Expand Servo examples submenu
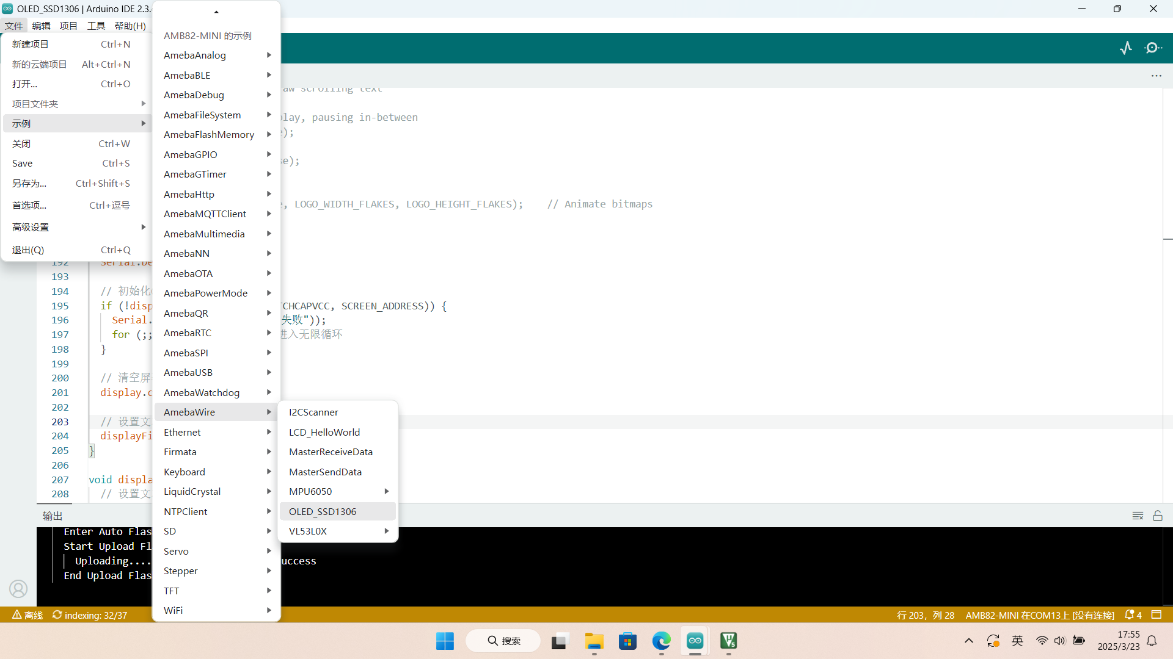 tap(216, 551)
